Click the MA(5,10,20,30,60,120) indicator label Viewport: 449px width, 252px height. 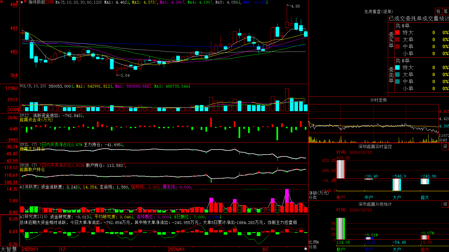coord(79,2)
